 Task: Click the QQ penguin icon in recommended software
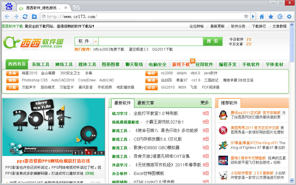[x=223, y=115]
